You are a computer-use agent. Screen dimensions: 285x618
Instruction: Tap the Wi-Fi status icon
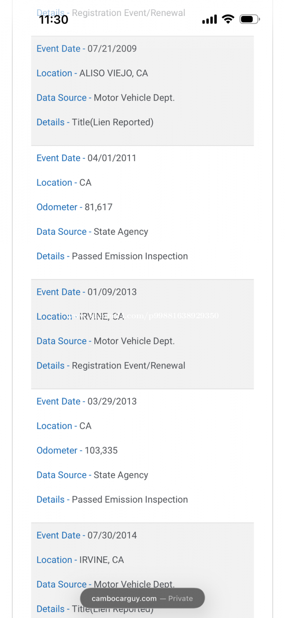(228, 19)
